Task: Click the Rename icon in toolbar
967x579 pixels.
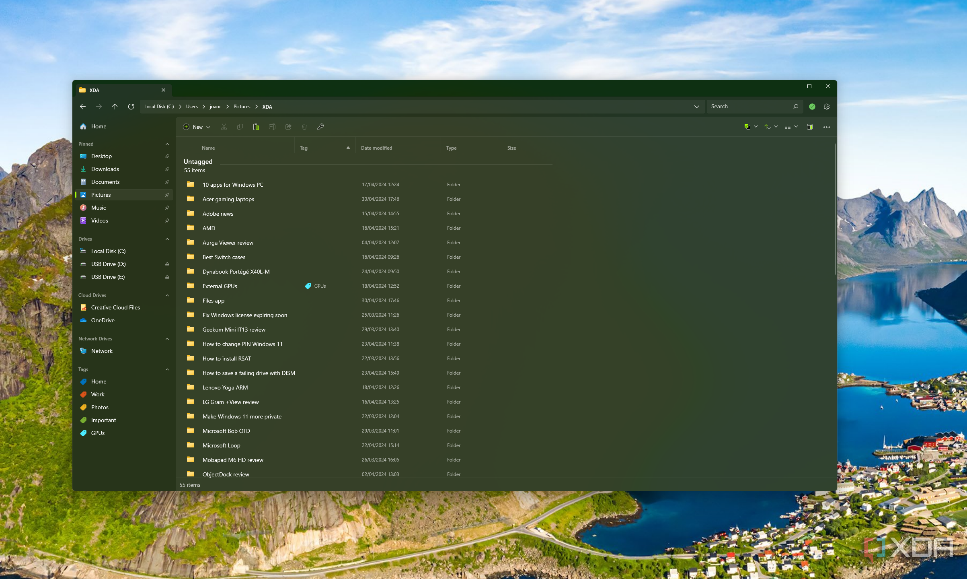Action: 272,127
